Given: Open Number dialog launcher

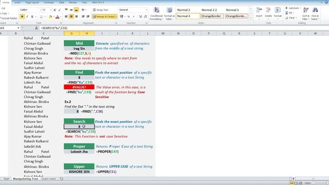Looking at the screenshot, I should 146,23.
